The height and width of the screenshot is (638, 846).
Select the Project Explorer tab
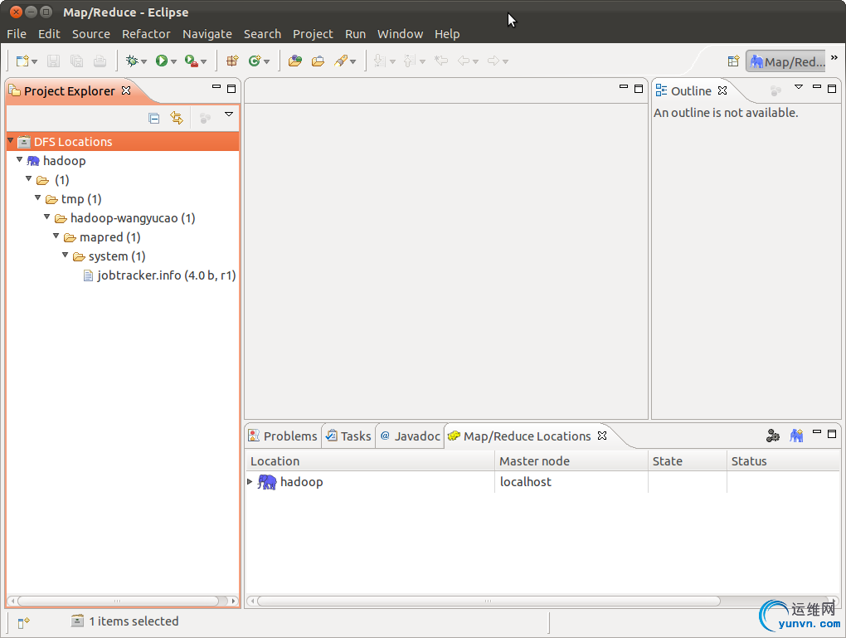point(69,91)
